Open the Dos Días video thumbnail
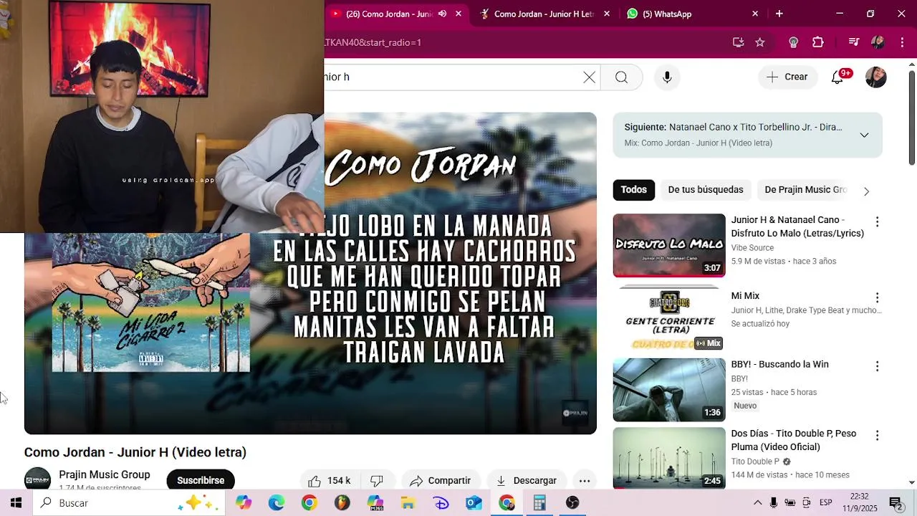The width and height of the screenshot is (917, 516). pos(669,458)
